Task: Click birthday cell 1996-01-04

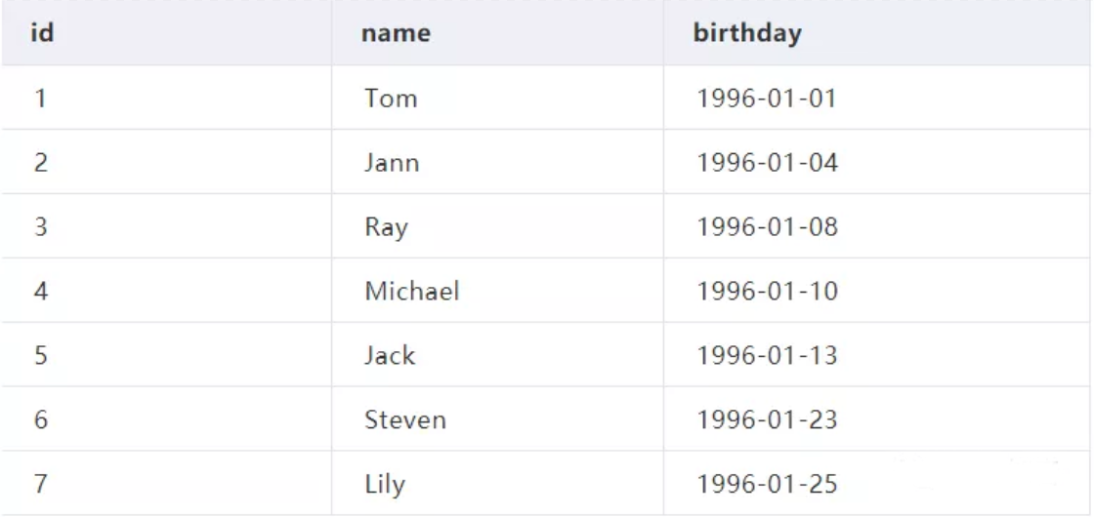Action: click(x=767, y=163)
